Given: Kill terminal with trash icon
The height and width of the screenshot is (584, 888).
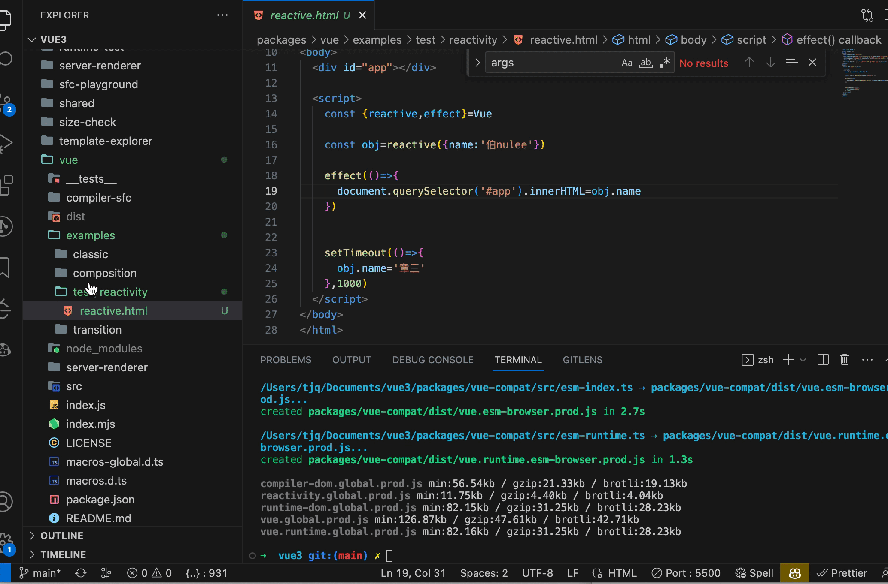Looking at the screenshot, I should point(844,360).
